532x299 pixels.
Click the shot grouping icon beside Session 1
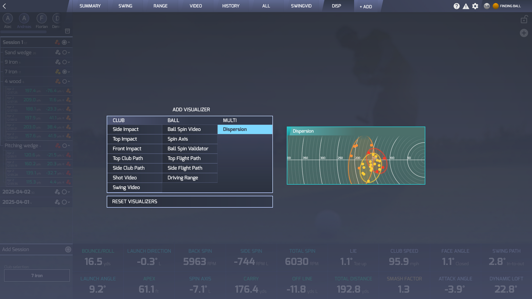pos(57,42)
